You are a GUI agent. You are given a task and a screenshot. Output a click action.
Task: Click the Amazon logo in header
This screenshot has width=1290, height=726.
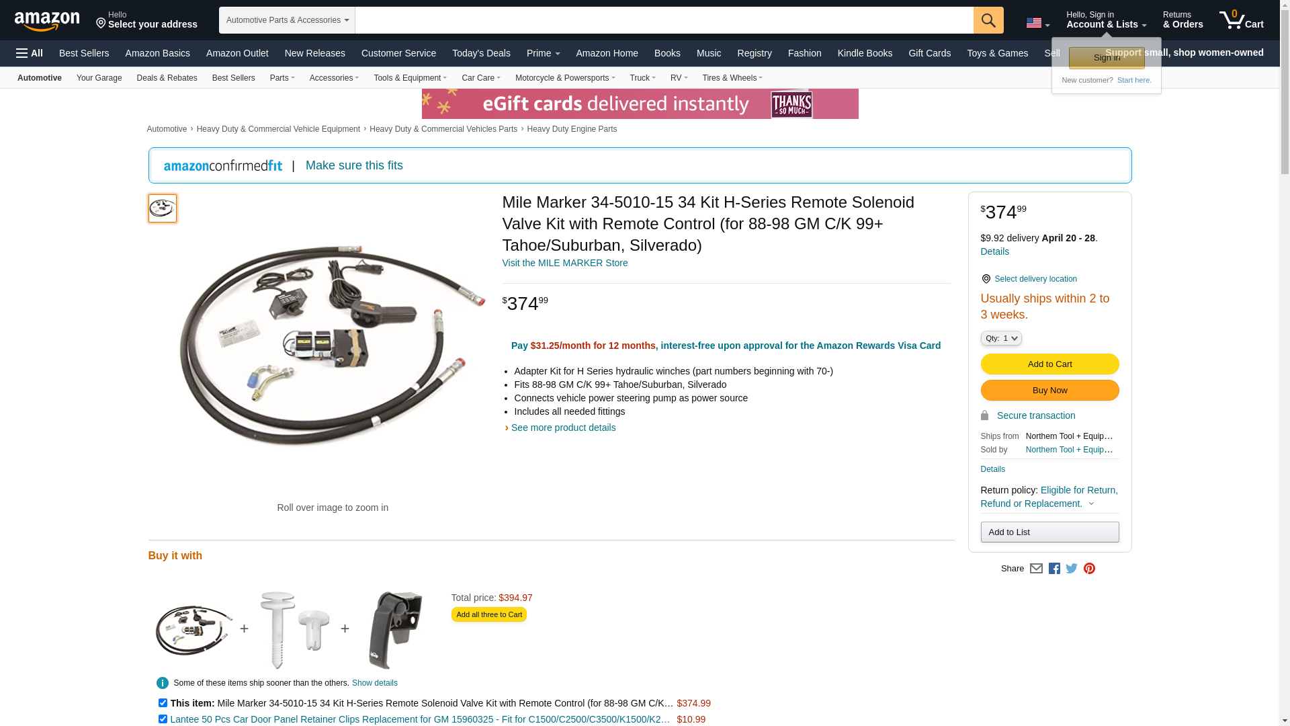click(47, 21)
